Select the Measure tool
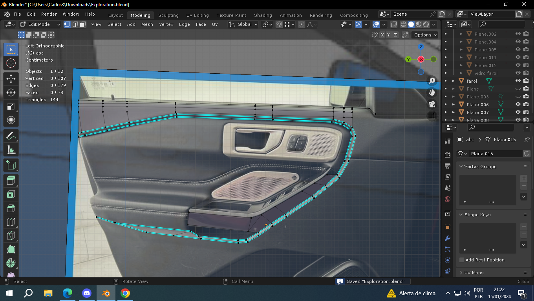Image resolution: width=534 pixels, height=301 pixels. coord(11,150)
